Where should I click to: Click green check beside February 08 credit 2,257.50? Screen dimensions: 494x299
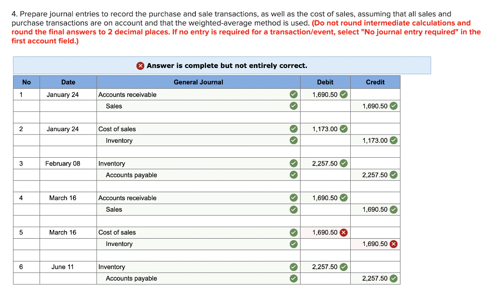(394, 175)
